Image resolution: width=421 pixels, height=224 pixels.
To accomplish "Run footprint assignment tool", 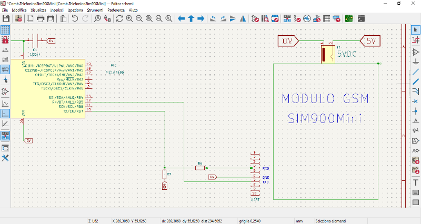I will [x=317, y=18].
